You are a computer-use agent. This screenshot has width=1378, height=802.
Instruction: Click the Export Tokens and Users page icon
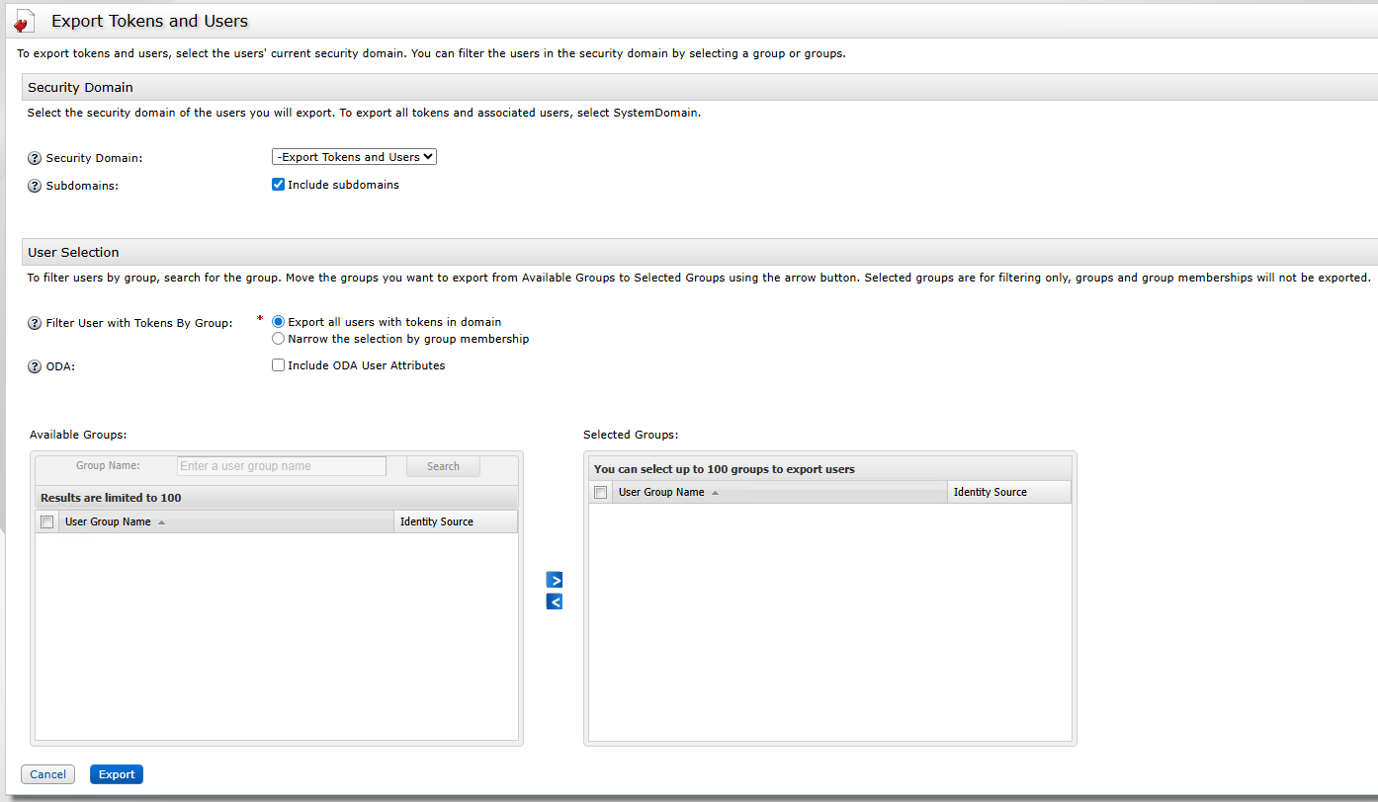point(25,21)
